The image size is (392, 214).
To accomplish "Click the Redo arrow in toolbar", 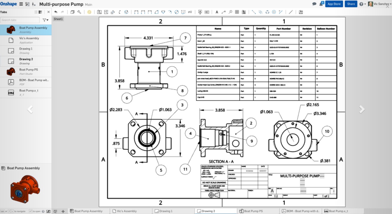I will pyautogui.click(x=62, y=12).
